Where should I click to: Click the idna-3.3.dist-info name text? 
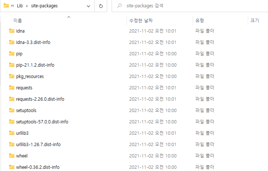33,42
